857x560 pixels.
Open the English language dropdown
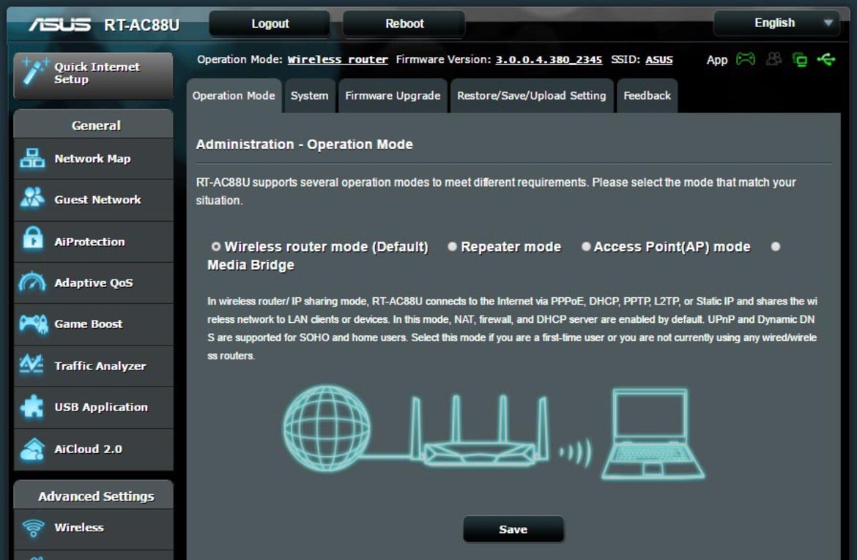(x=776, y=23)
